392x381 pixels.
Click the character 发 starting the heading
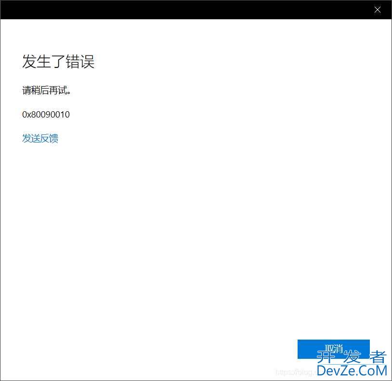(x=28, y=62)
